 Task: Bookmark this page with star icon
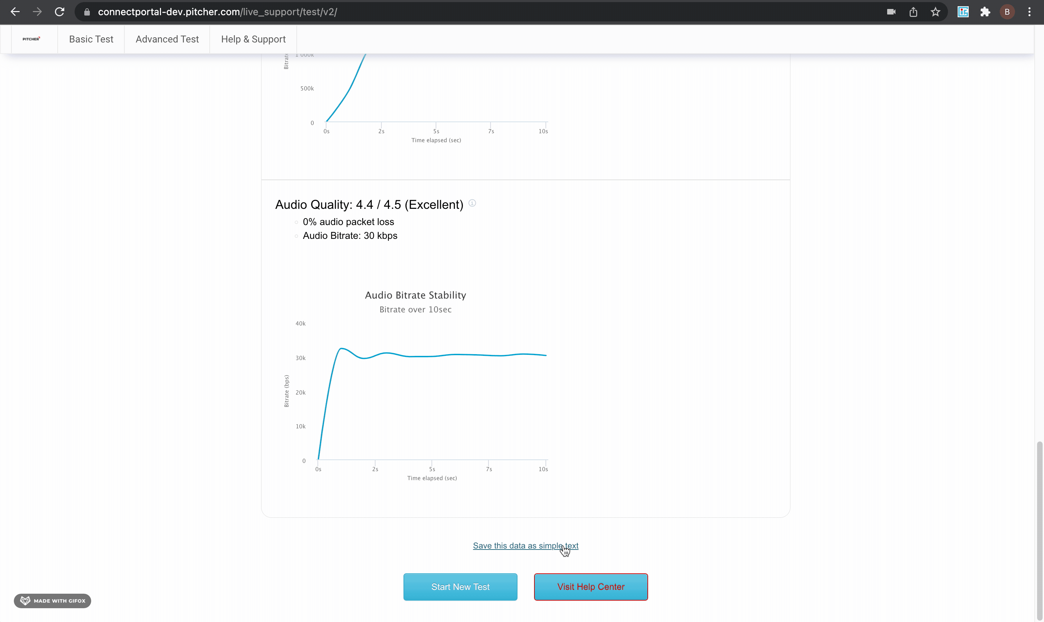coord(936,12)
